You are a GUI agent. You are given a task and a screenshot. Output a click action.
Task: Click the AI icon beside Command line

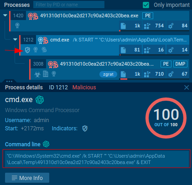tap(46, 144)
